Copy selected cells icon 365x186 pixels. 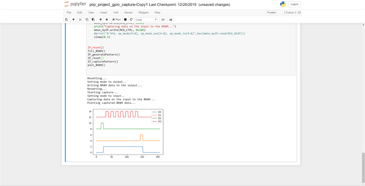click(x=87, y=20)
